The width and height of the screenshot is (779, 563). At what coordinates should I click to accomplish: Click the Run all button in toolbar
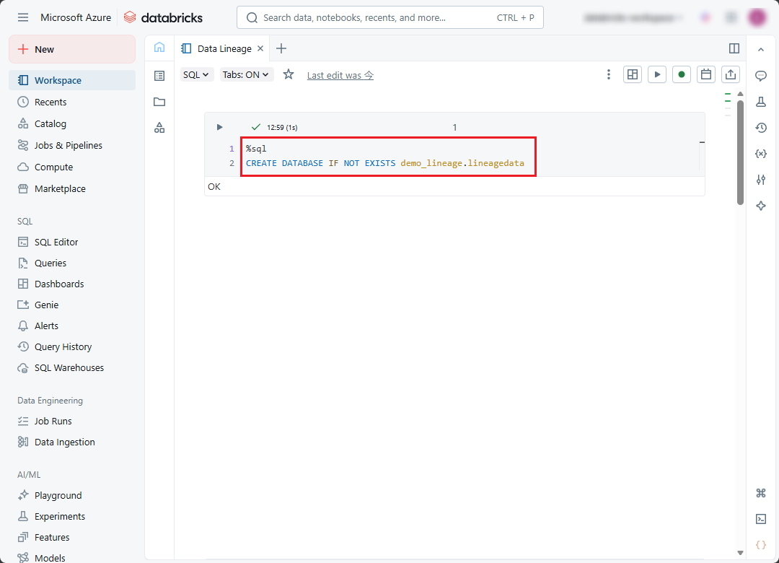pos(656,74)
